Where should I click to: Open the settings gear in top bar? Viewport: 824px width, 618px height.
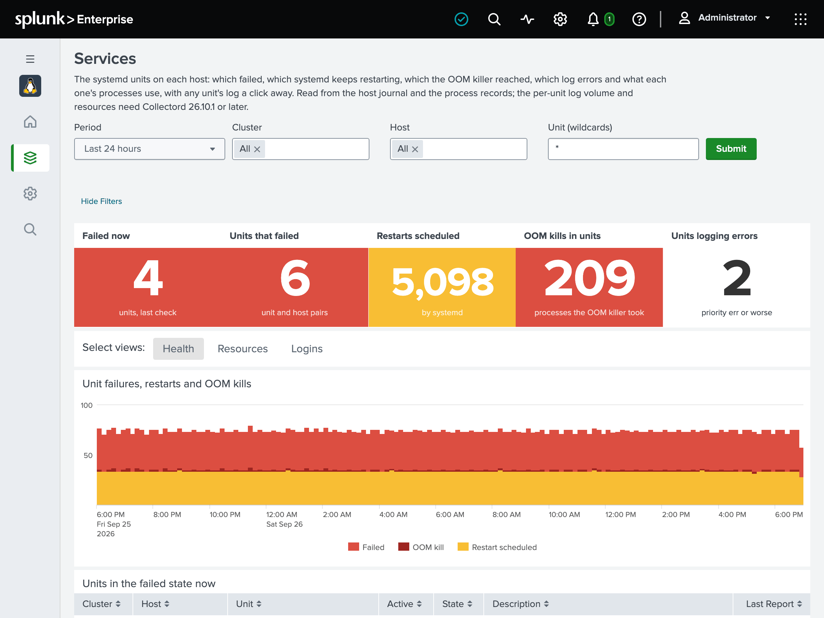coord(560,19)
